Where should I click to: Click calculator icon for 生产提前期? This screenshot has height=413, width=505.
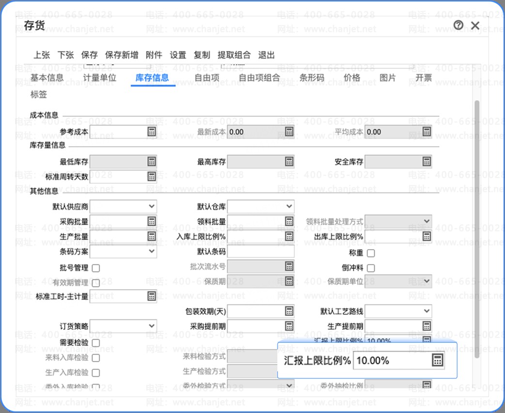[427, 326]
